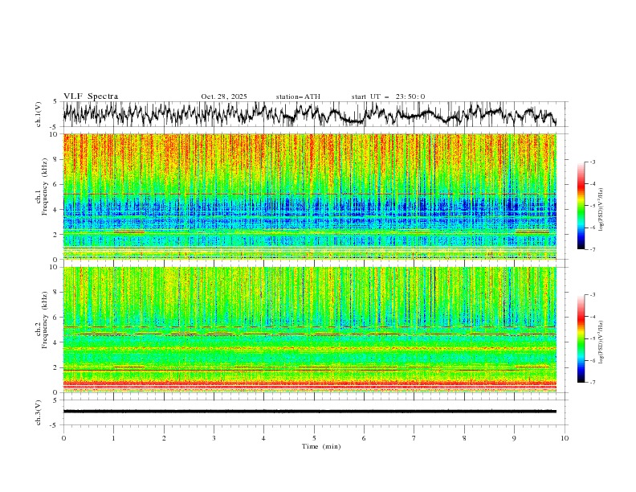
Task: Click the ch.1 spectrogram color bar
Action: [x=581, y=206]
